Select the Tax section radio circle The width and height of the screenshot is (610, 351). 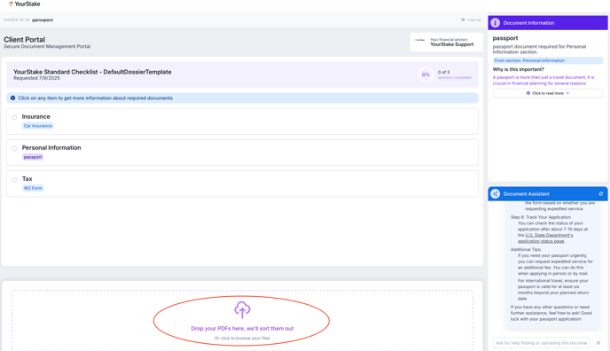[14, 180]
